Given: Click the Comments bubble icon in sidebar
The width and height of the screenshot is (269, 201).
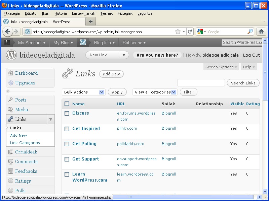Looking at the screenshot, I should [x=11, y=161].
